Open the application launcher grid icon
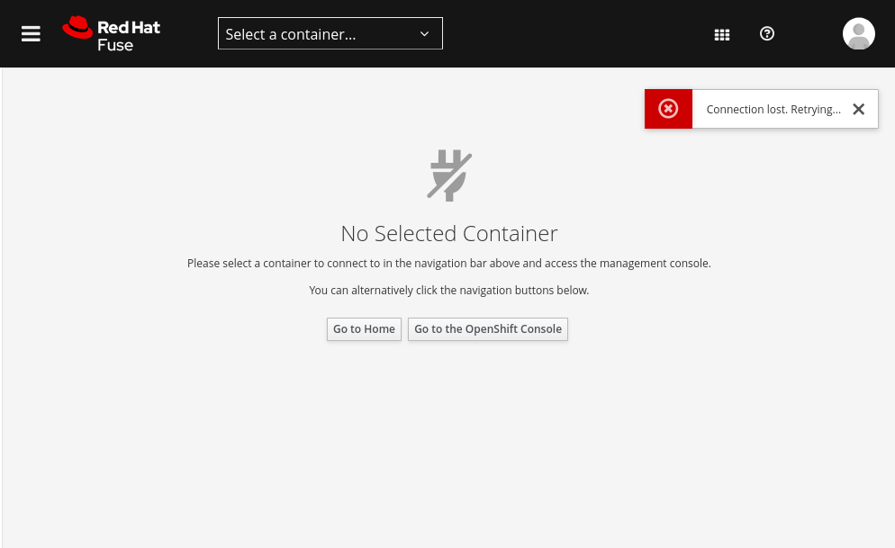The width and height of the screenshot is (895, 548). pyautogui.click(x=722, y=35)
